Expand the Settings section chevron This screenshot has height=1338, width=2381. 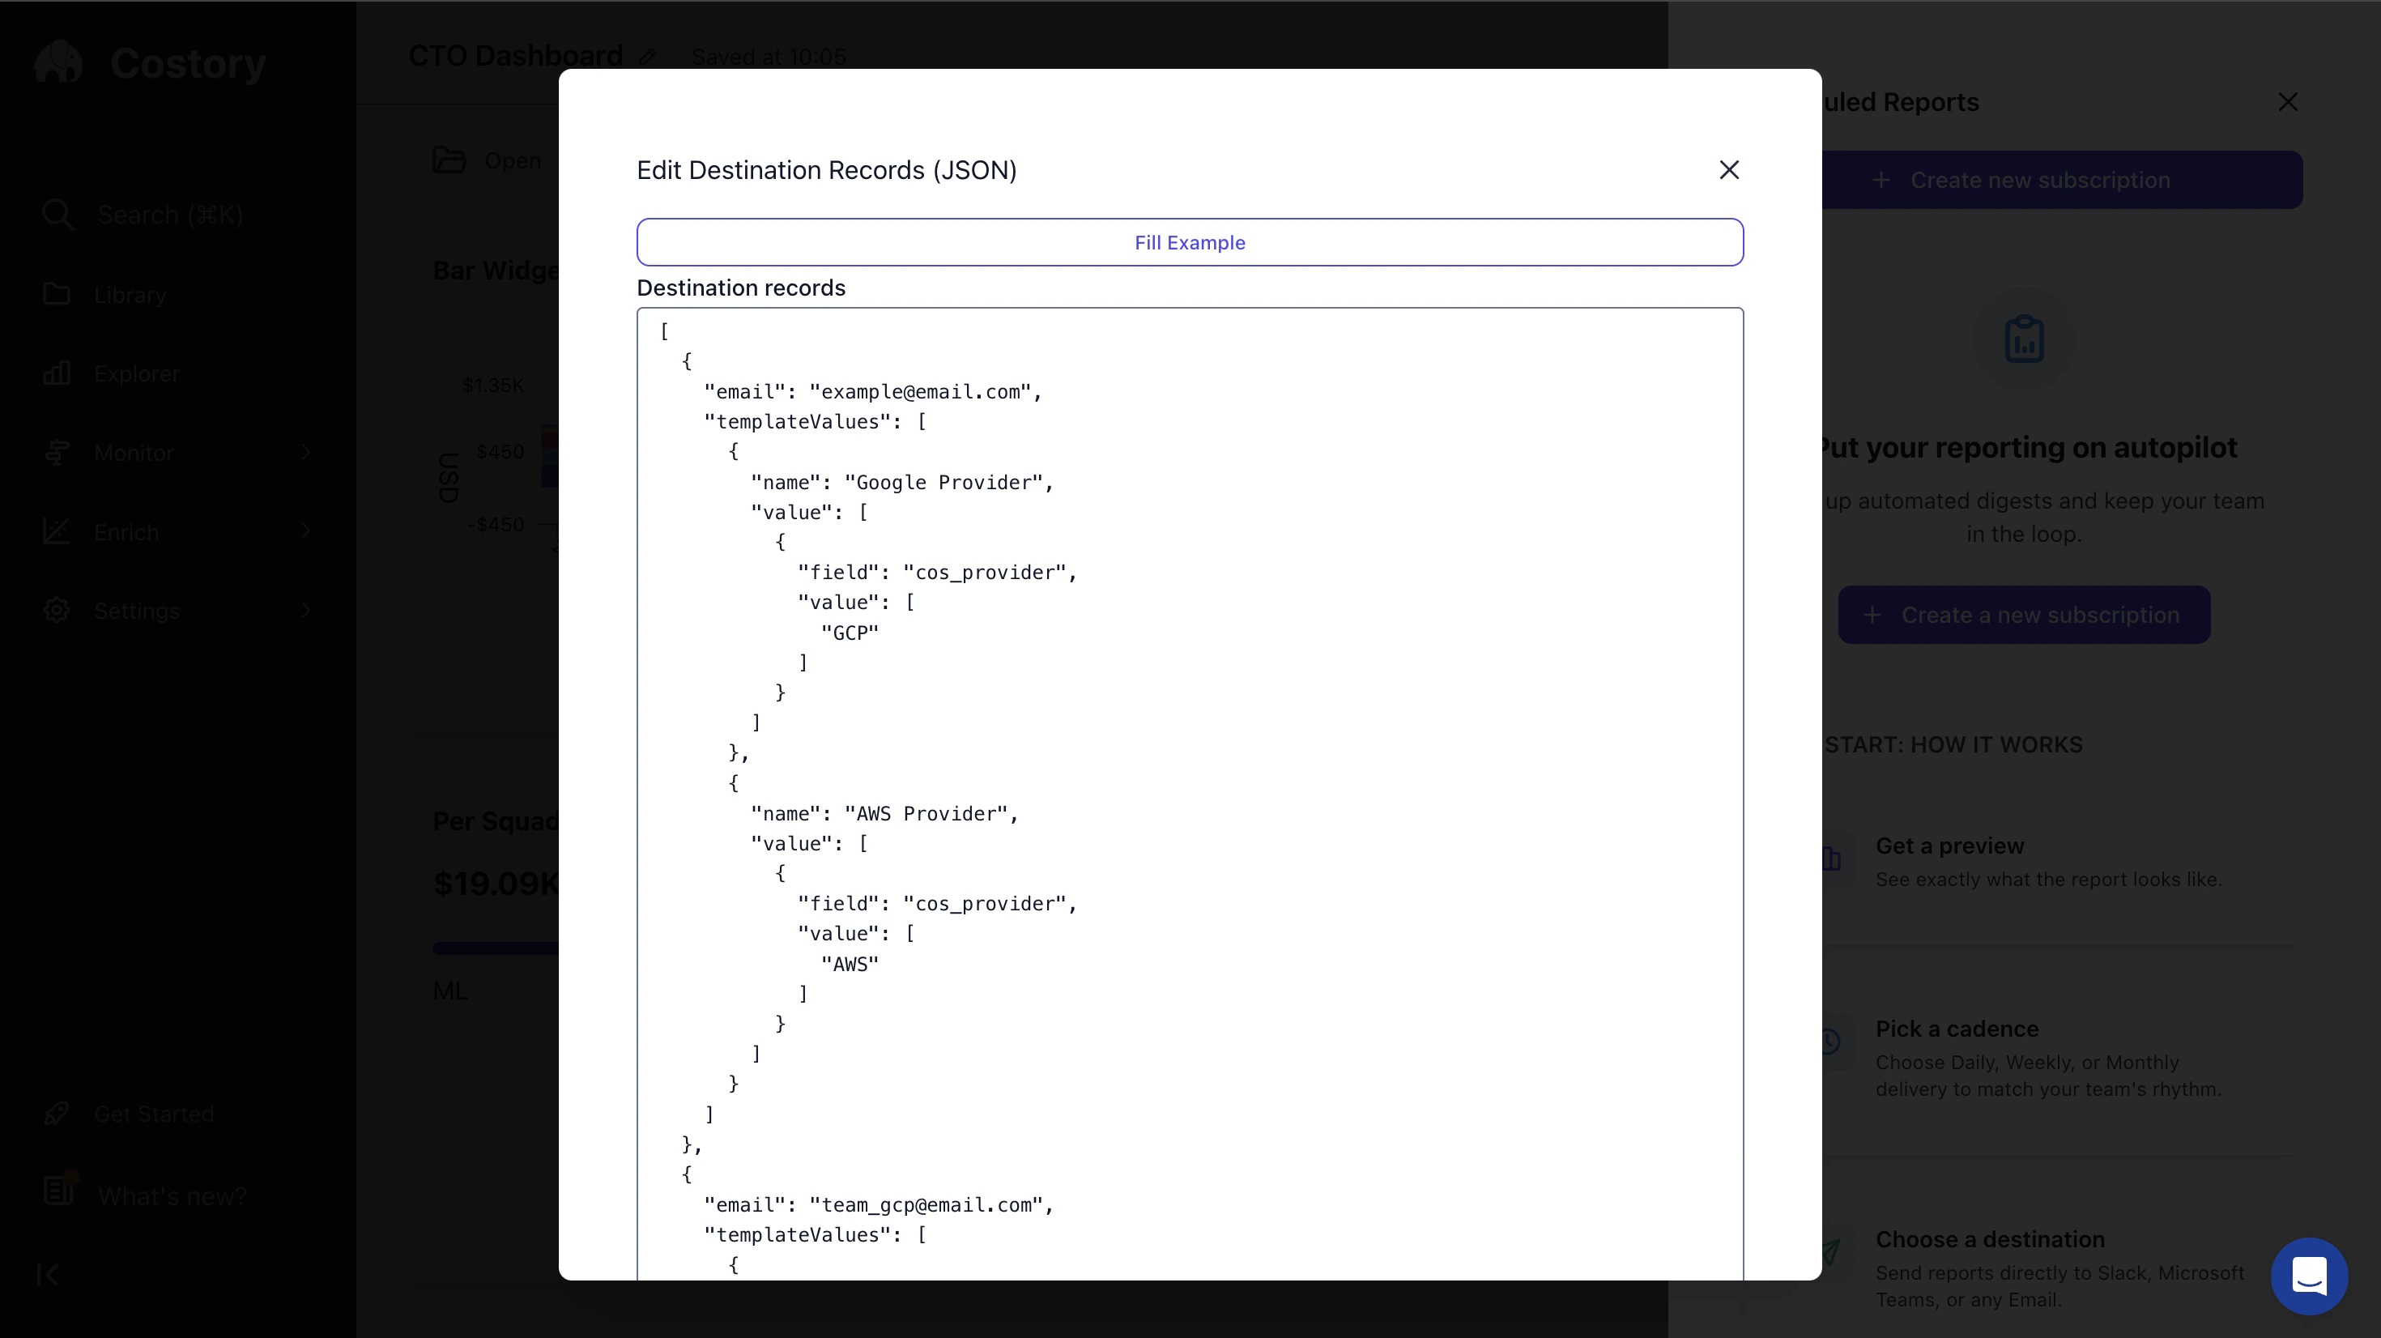(307, 611)
